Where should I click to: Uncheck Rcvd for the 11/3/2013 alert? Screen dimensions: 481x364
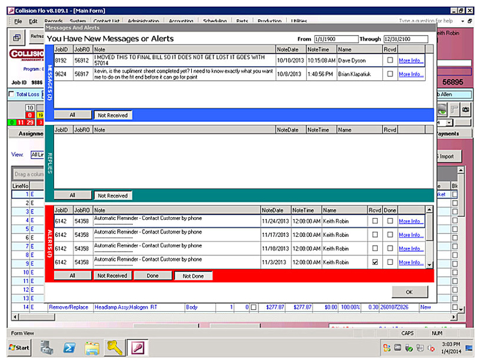375,262
